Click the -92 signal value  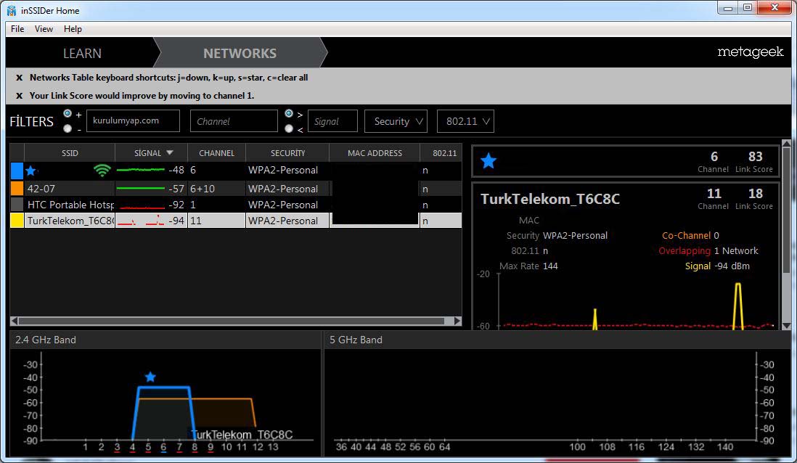pyautogui.click(x=176, y=205)
